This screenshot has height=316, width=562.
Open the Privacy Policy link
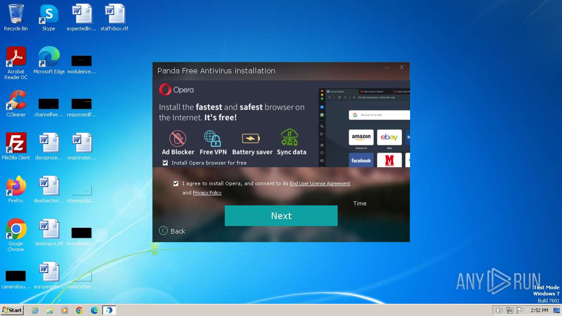point(207,193)
